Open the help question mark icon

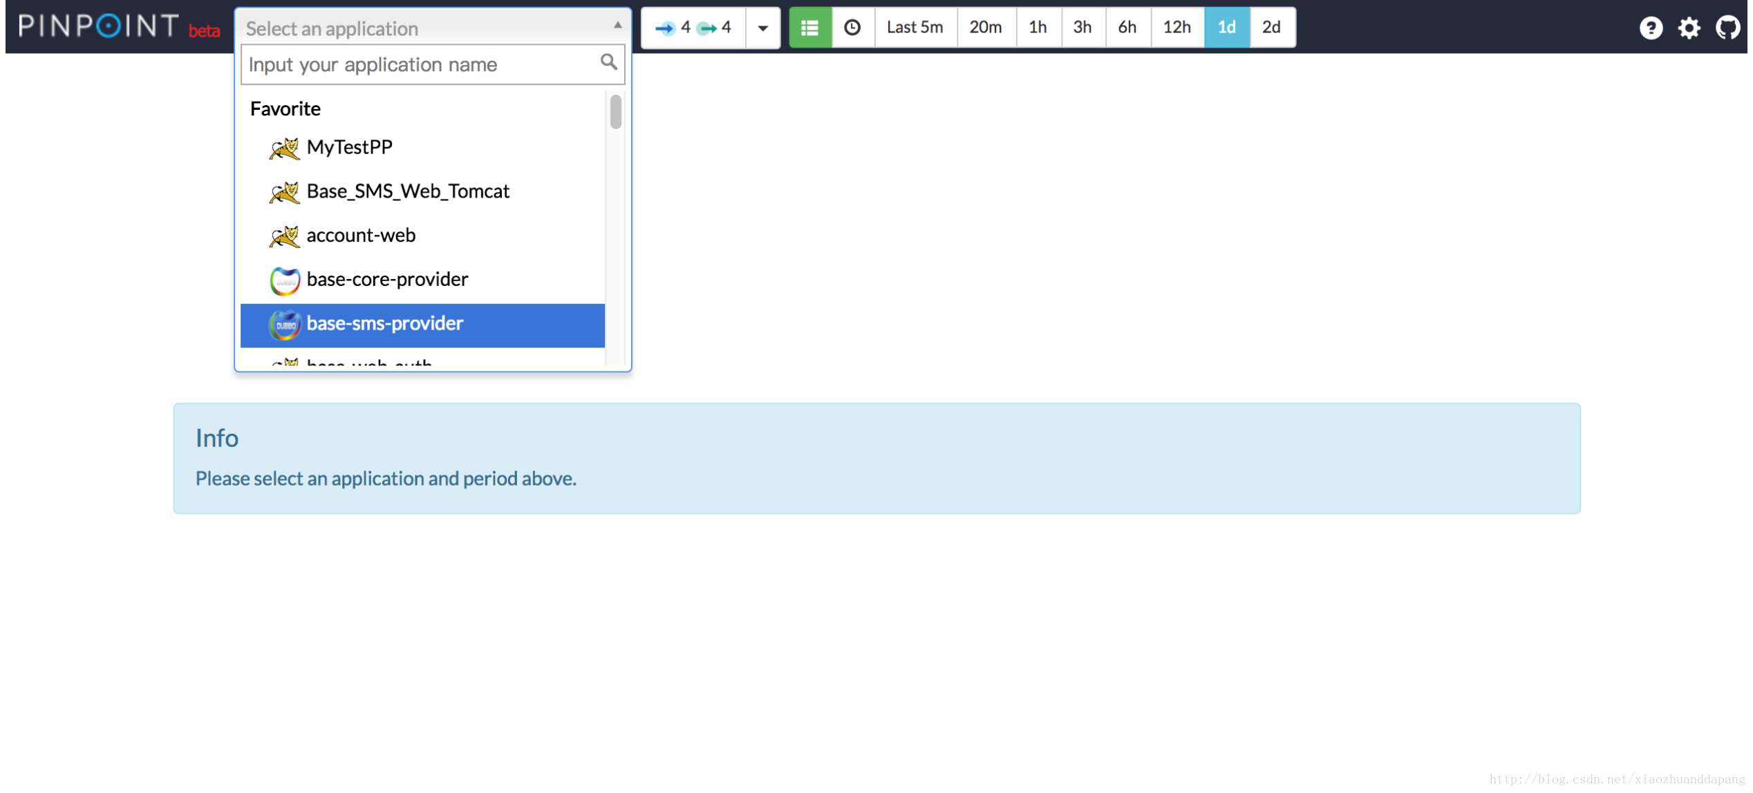pyautogui.click(x=1651, y=28)
